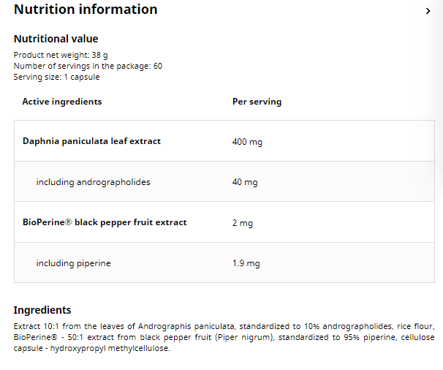443x370 pixels.
Task: Click the Ingredients heading
Action: pyautogui.click(x=42, y=310)
